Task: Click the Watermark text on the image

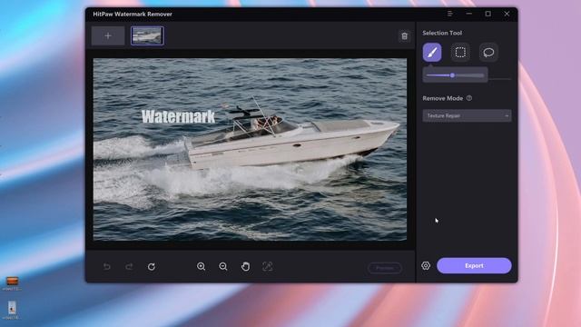Action: (x=178, y=116)
